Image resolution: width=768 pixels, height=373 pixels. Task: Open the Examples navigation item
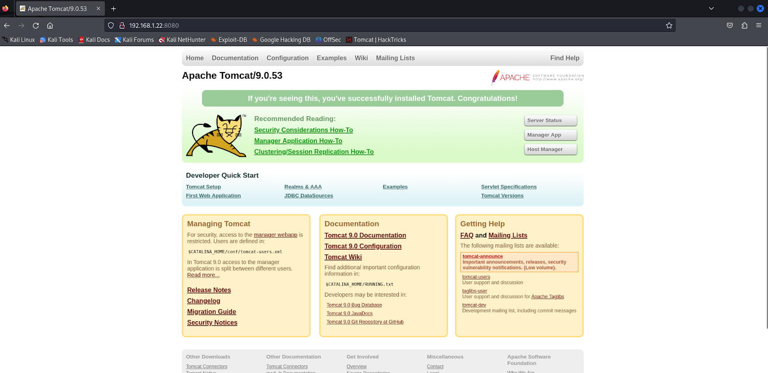pos(332,58)
